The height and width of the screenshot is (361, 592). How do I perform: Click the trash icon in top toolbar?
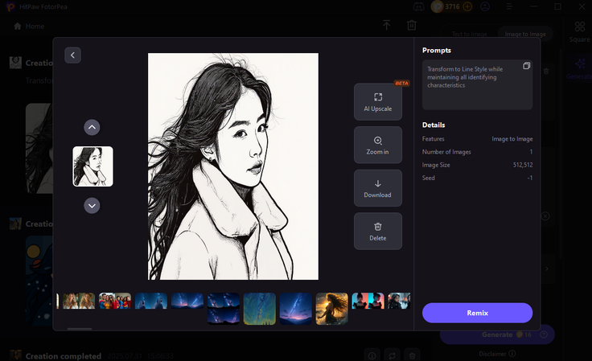tap(412, 25)
